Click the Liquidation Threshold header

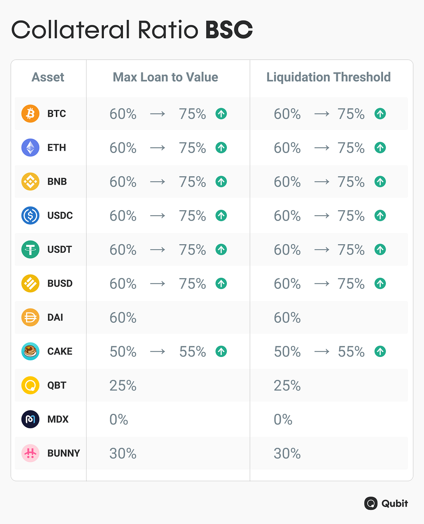click(x=328, y=77)
